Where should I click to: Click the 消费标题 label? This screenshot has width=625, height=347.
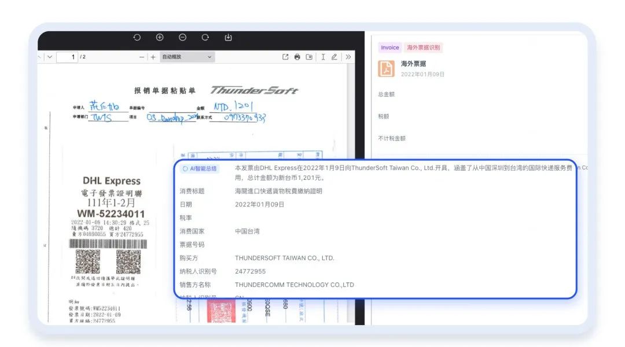[x=192, y=191]
